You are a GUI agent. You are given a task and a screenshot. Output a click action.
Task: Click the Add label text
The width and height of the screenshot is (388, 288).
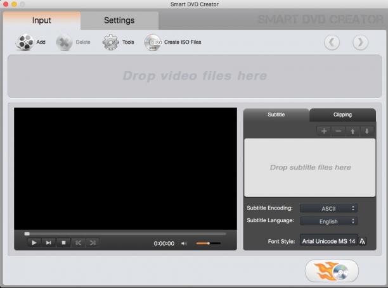(41, 42)
